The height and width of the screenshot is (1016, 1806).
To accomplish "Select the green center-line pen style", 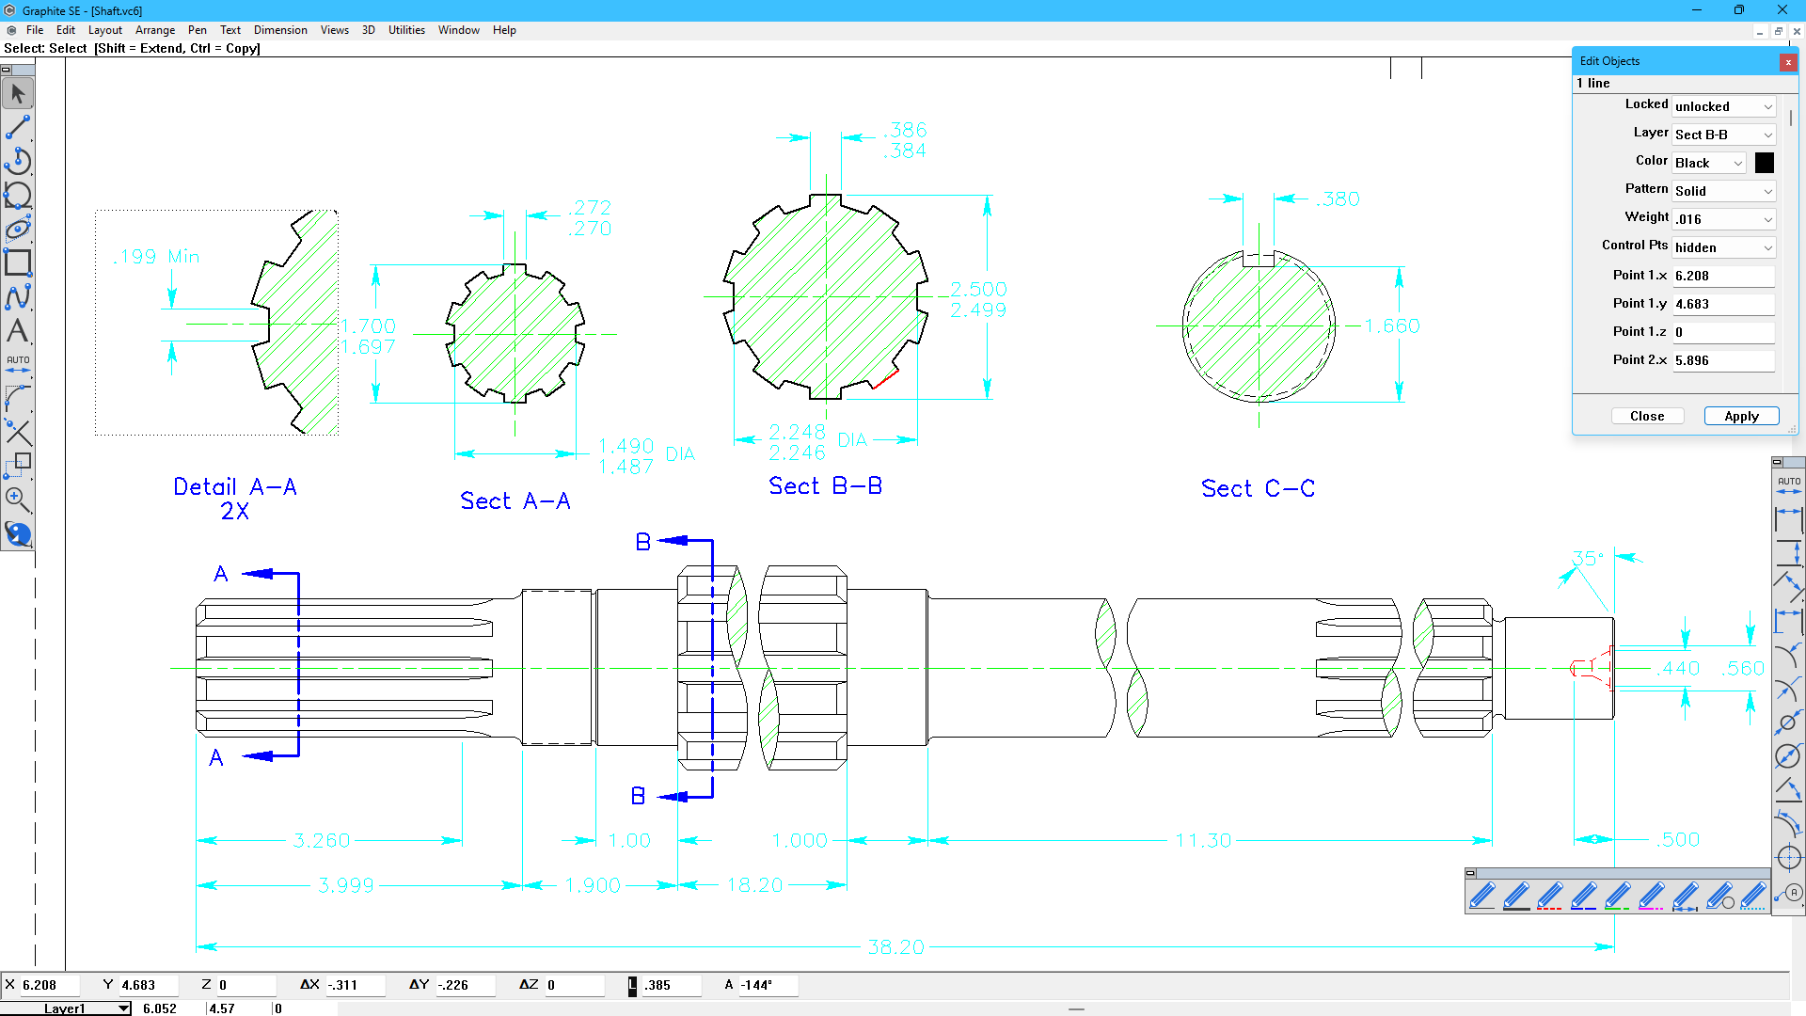I will pos(1617,896).
